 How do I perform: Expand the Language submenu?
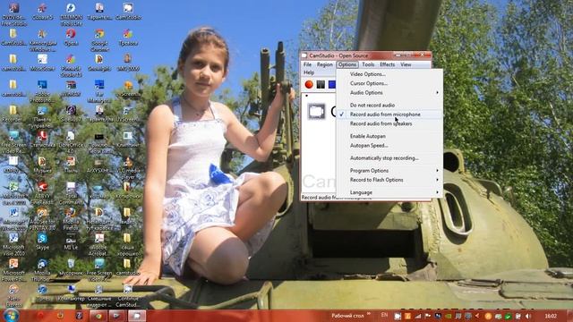pos(389,192)
